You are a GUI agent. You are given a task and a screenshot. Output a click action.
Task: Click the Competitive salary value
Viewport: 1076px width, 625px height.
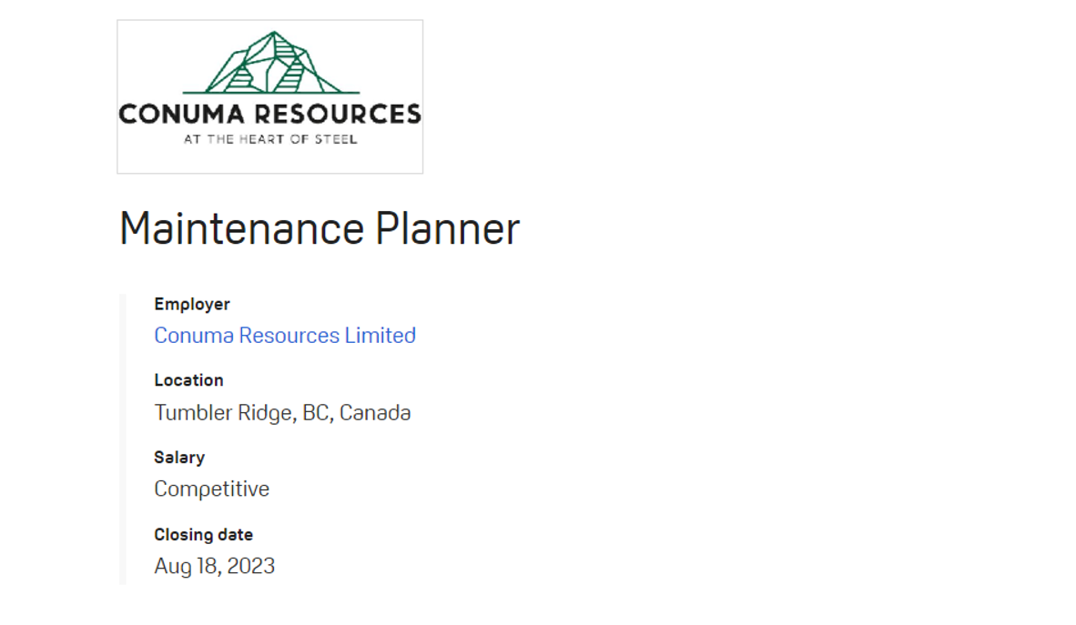211,489
